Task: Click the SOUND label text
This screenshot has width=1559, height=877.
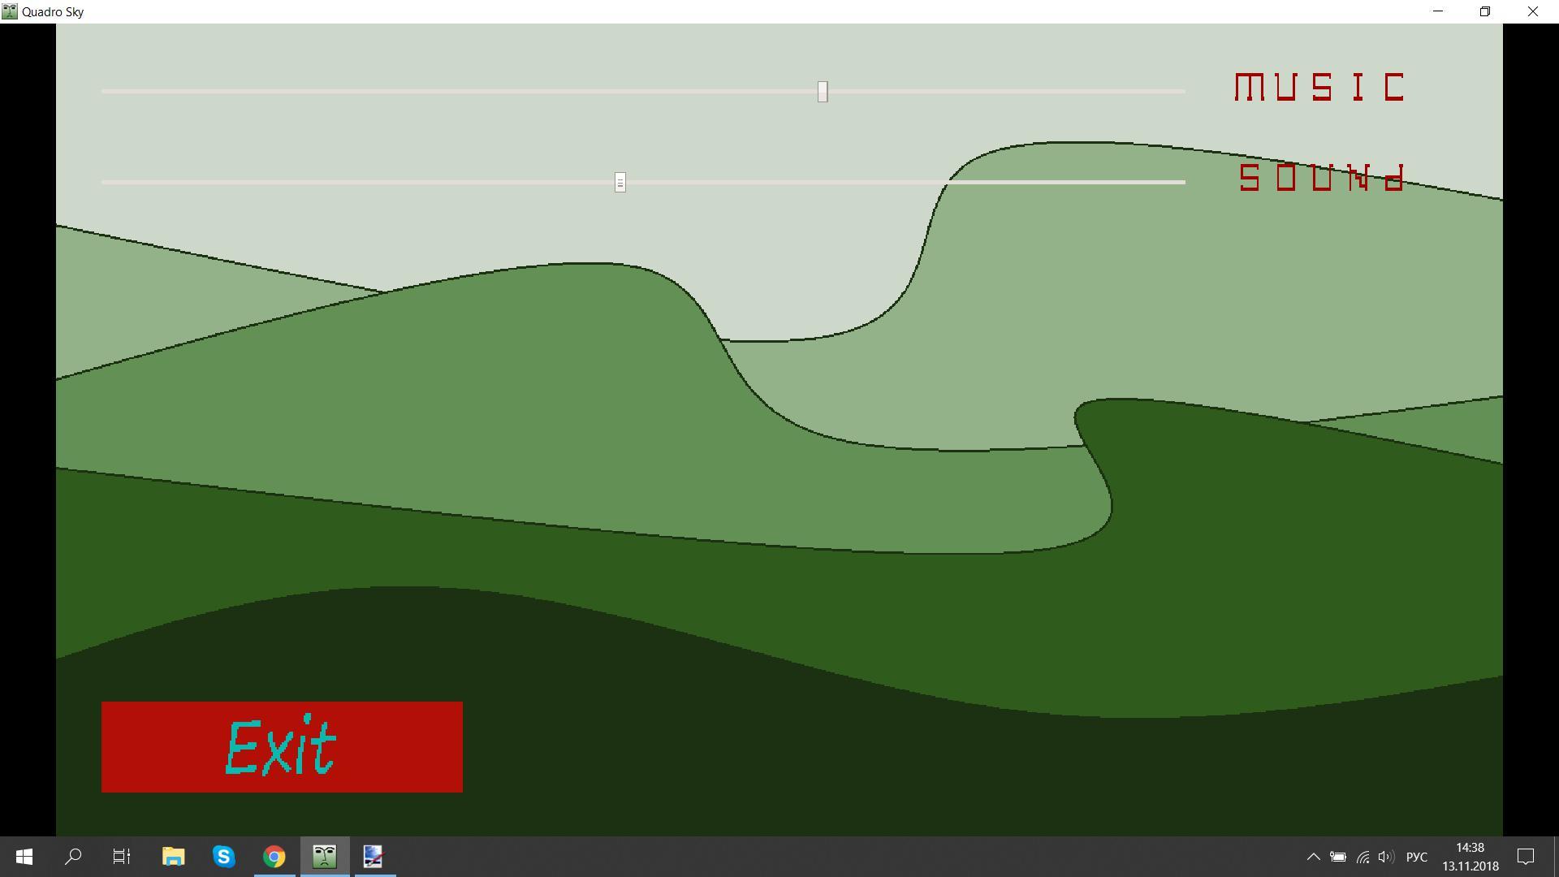Action: click(x=1321, y=178)
